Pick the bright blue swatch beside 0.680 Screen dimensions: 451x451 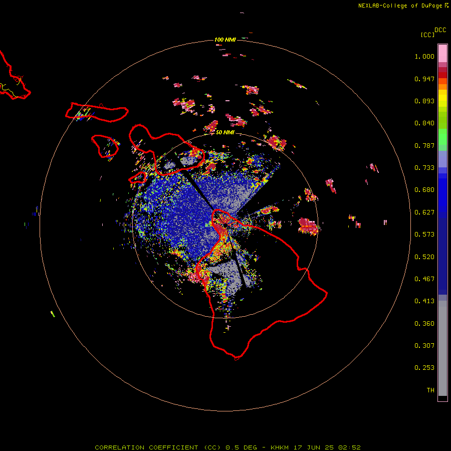(x=442, y=193)
